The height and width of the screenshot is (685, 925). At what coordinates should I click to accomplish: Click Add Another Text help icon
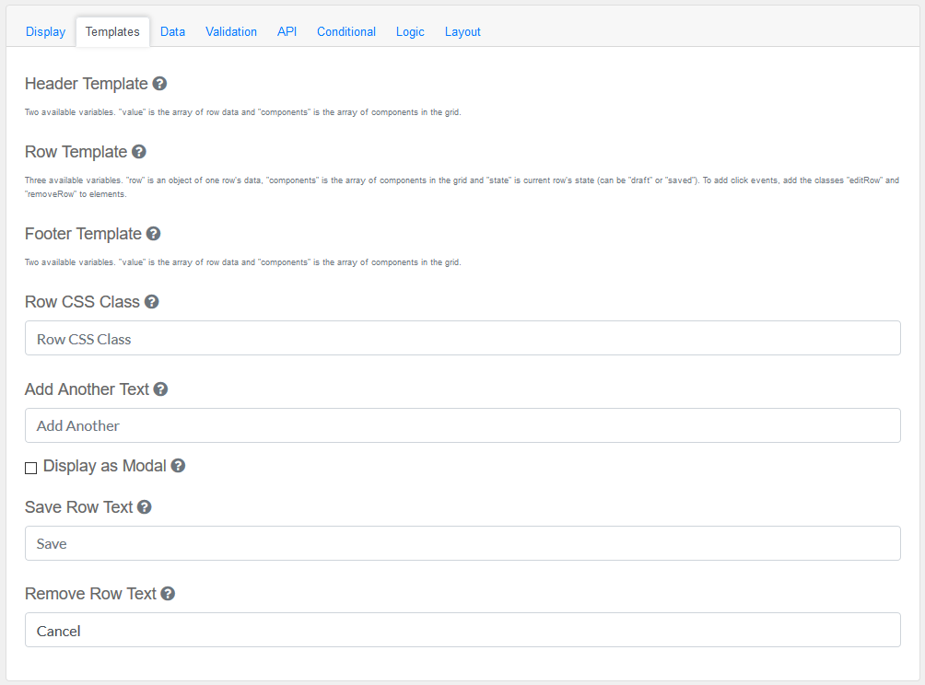[160, 389]
